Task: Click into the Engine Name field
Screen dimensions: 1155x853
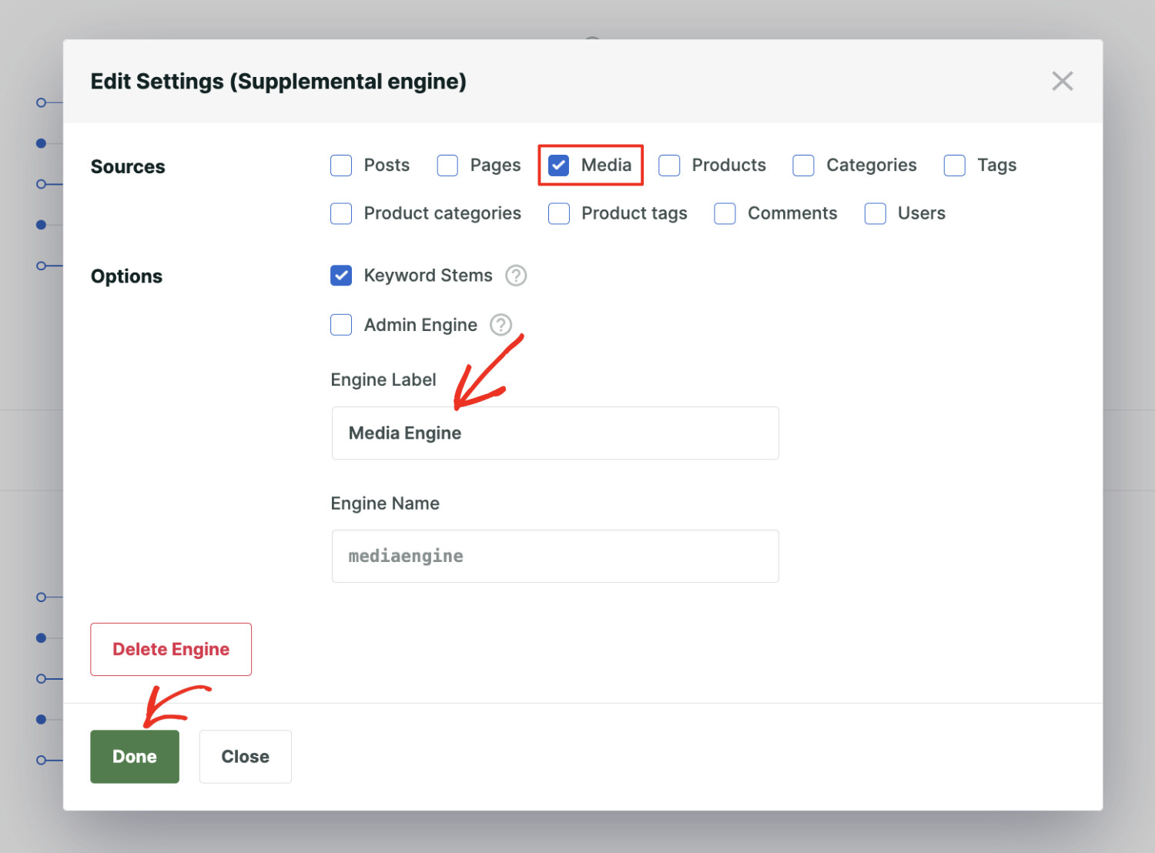Action: [554, 556]
